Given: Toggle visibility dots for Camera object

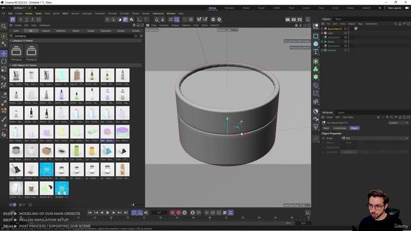Looking at the screenshot, I should [349, 50].
